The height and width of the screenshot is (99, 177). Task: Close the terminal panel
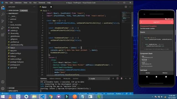(130, 78)
